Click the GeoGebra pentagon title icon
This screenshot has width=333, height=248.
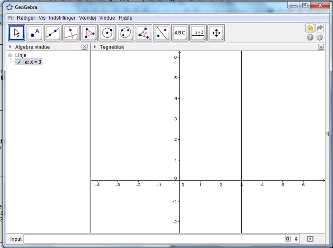pyautogui.click(x=9, y=7)
